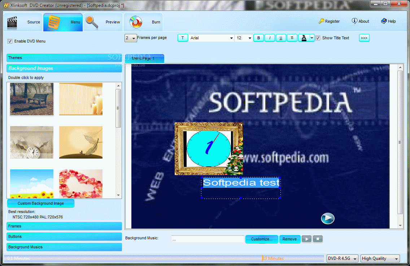Open the Preview magnifier icon

pos(92,22)
